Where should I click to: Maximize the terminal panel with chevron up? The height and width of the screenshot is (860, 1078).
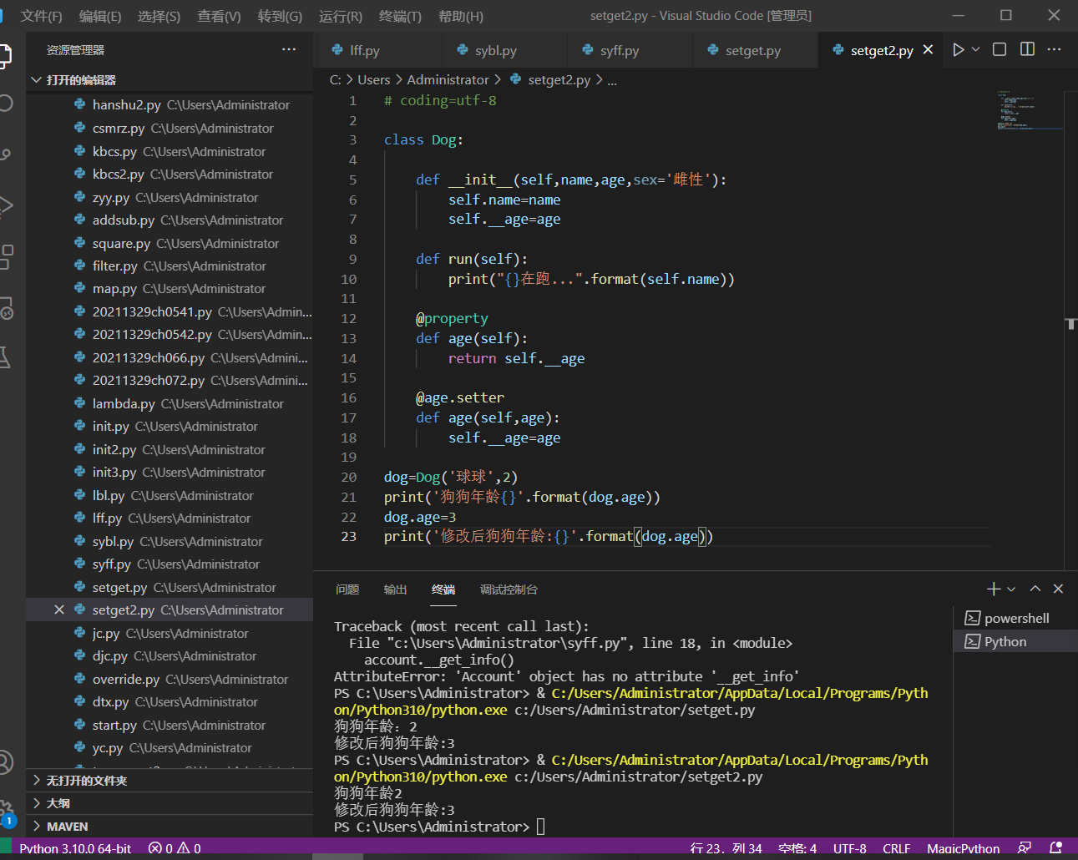[1035, 589]
